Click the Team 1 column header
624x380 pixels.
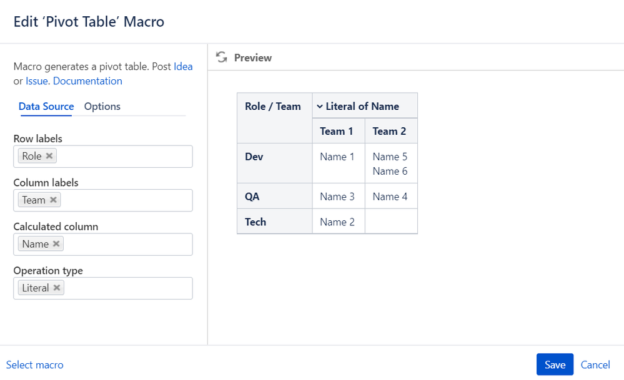click(x=337, y=131)
